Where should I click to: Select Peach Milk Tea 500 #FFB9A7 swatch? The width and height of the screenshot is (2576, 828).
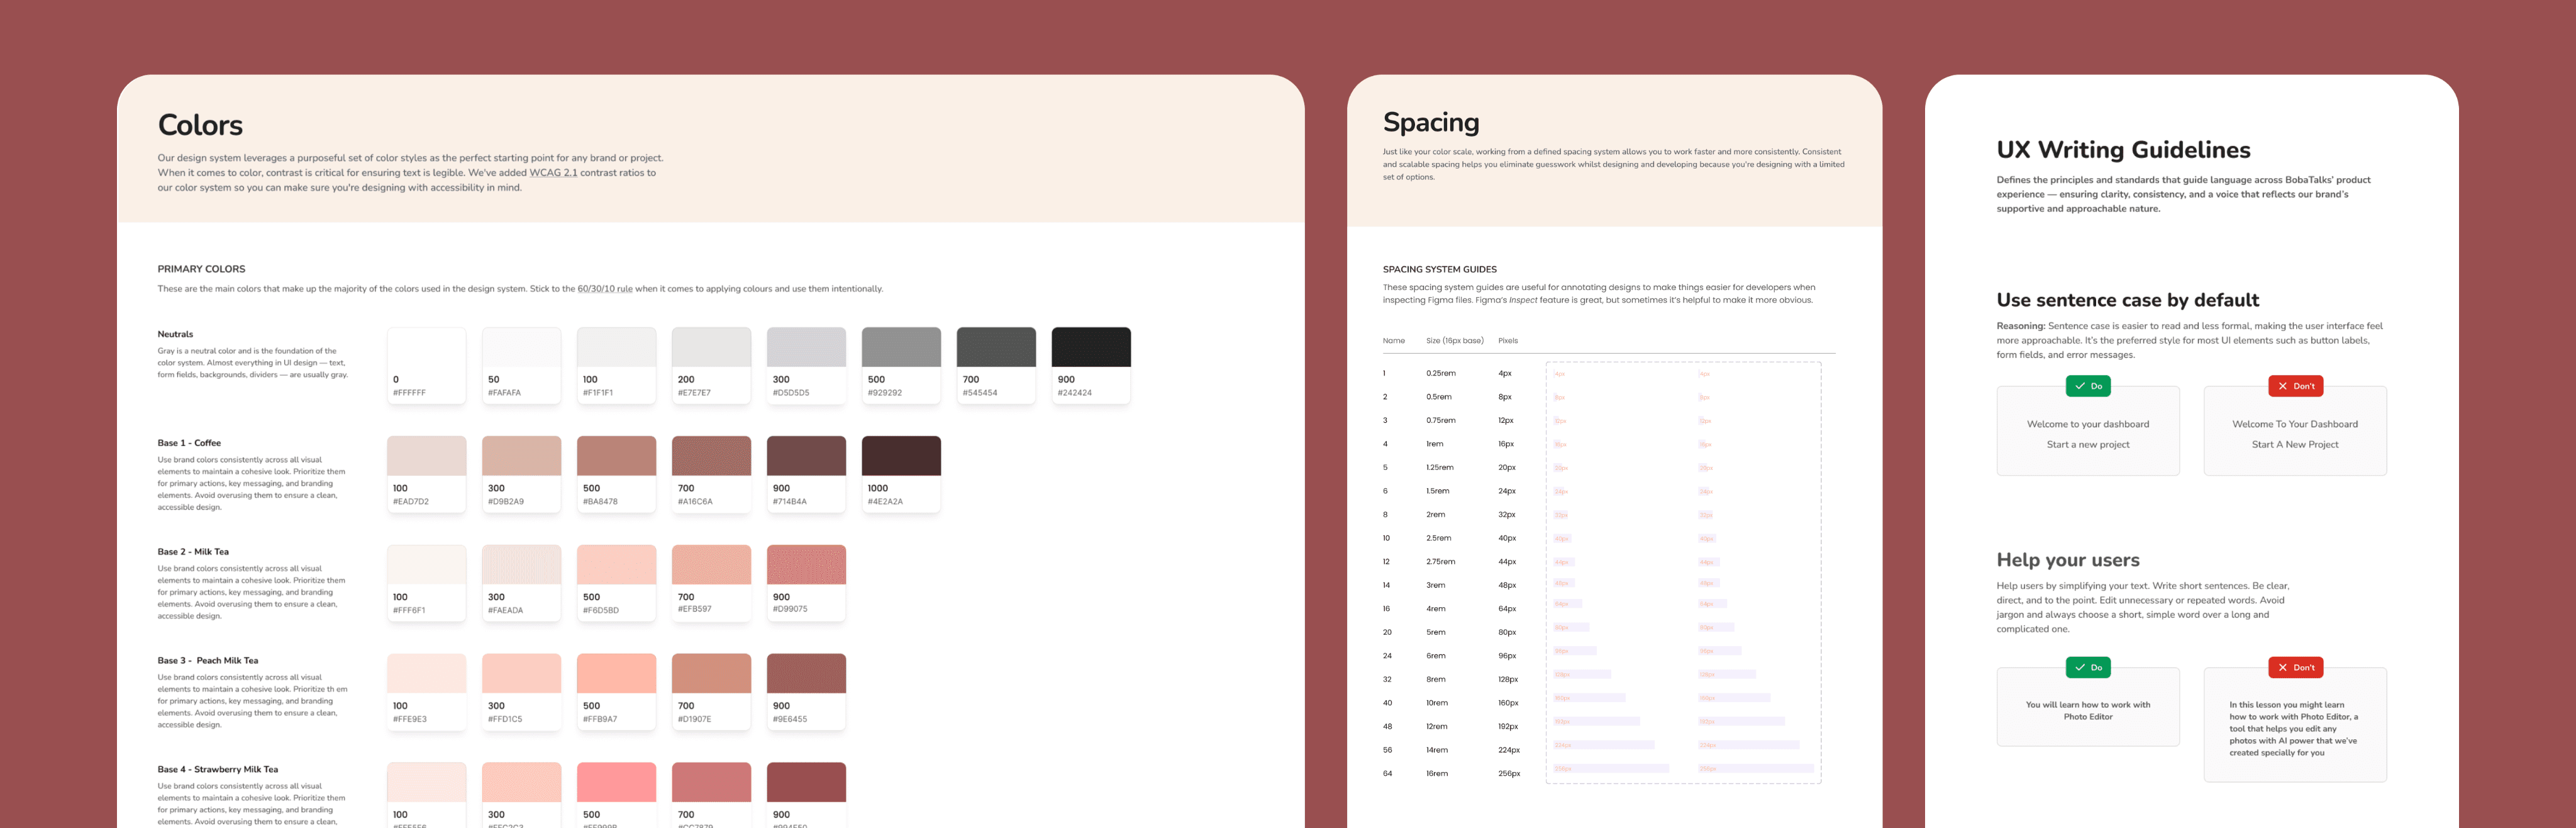(x=616, y=692)
